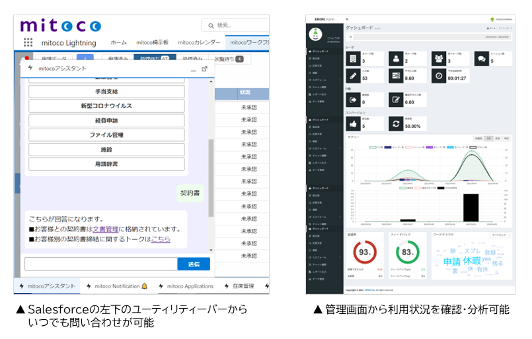Screen dimensions: 532x339
Task: Click the clock icon tile showing 00:01:27
Action: [439, 76]
